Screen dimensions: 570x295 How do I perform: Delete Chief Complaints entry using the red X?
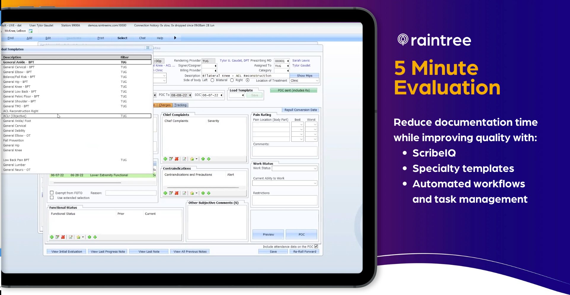[x=177, y=159]
